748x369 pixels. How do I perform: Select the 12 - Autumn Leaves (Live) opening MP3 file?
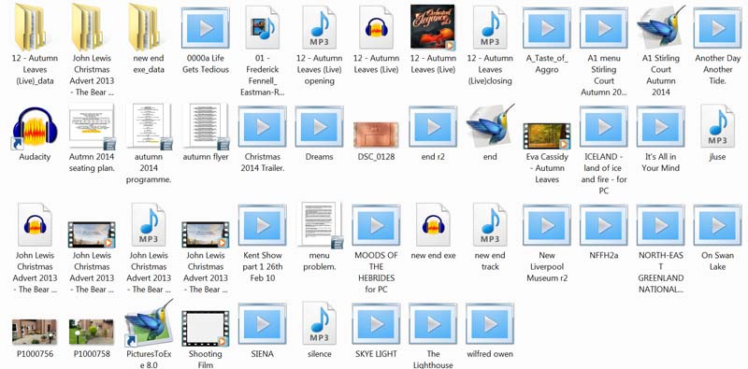pyautogui.click(x=319, y=27)
